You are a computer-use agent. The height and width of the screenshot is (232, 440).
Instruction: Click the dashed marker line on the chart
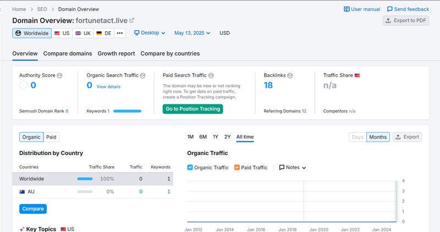pos(304,201)
